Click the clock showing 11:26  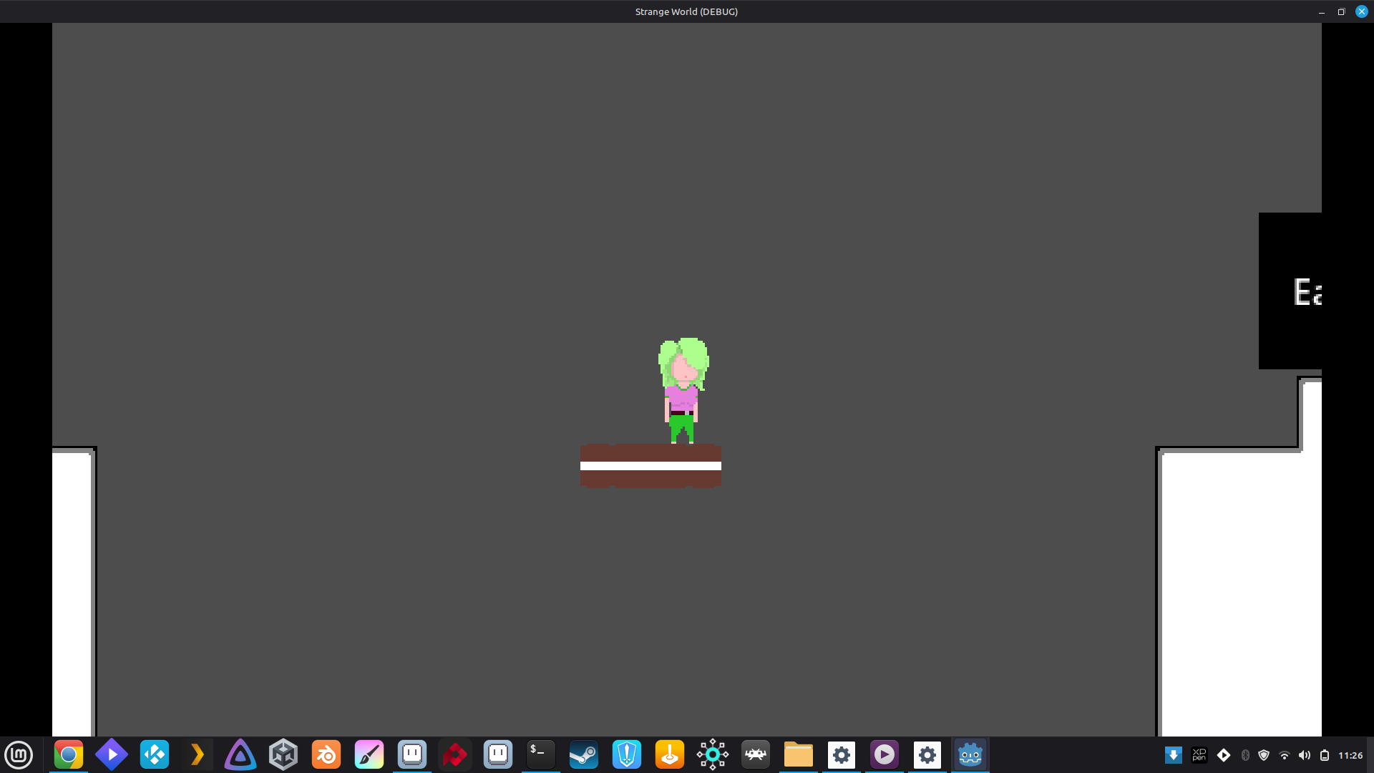pos(1350,755)
